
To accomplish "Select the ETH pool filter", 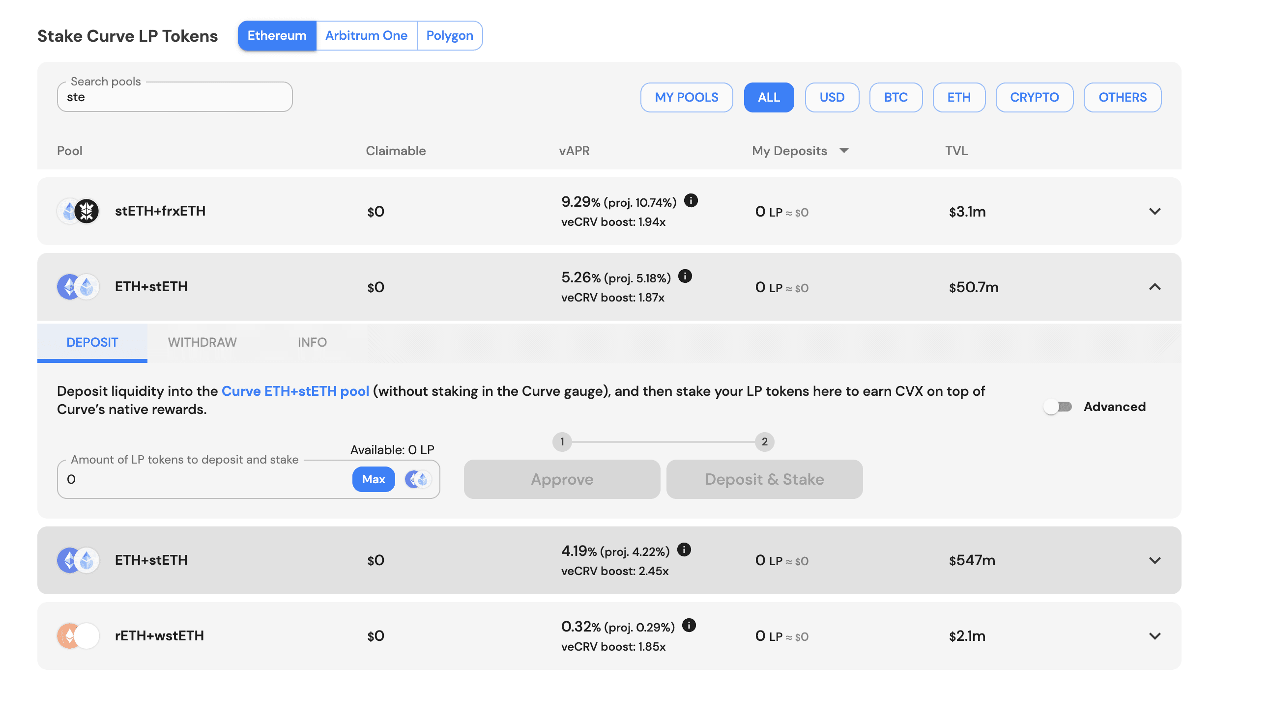I will [958, 97].
